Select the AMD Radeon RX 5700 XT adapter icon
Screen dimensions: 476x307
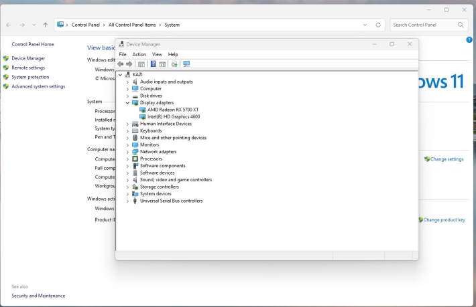click(x=142, y=110)
